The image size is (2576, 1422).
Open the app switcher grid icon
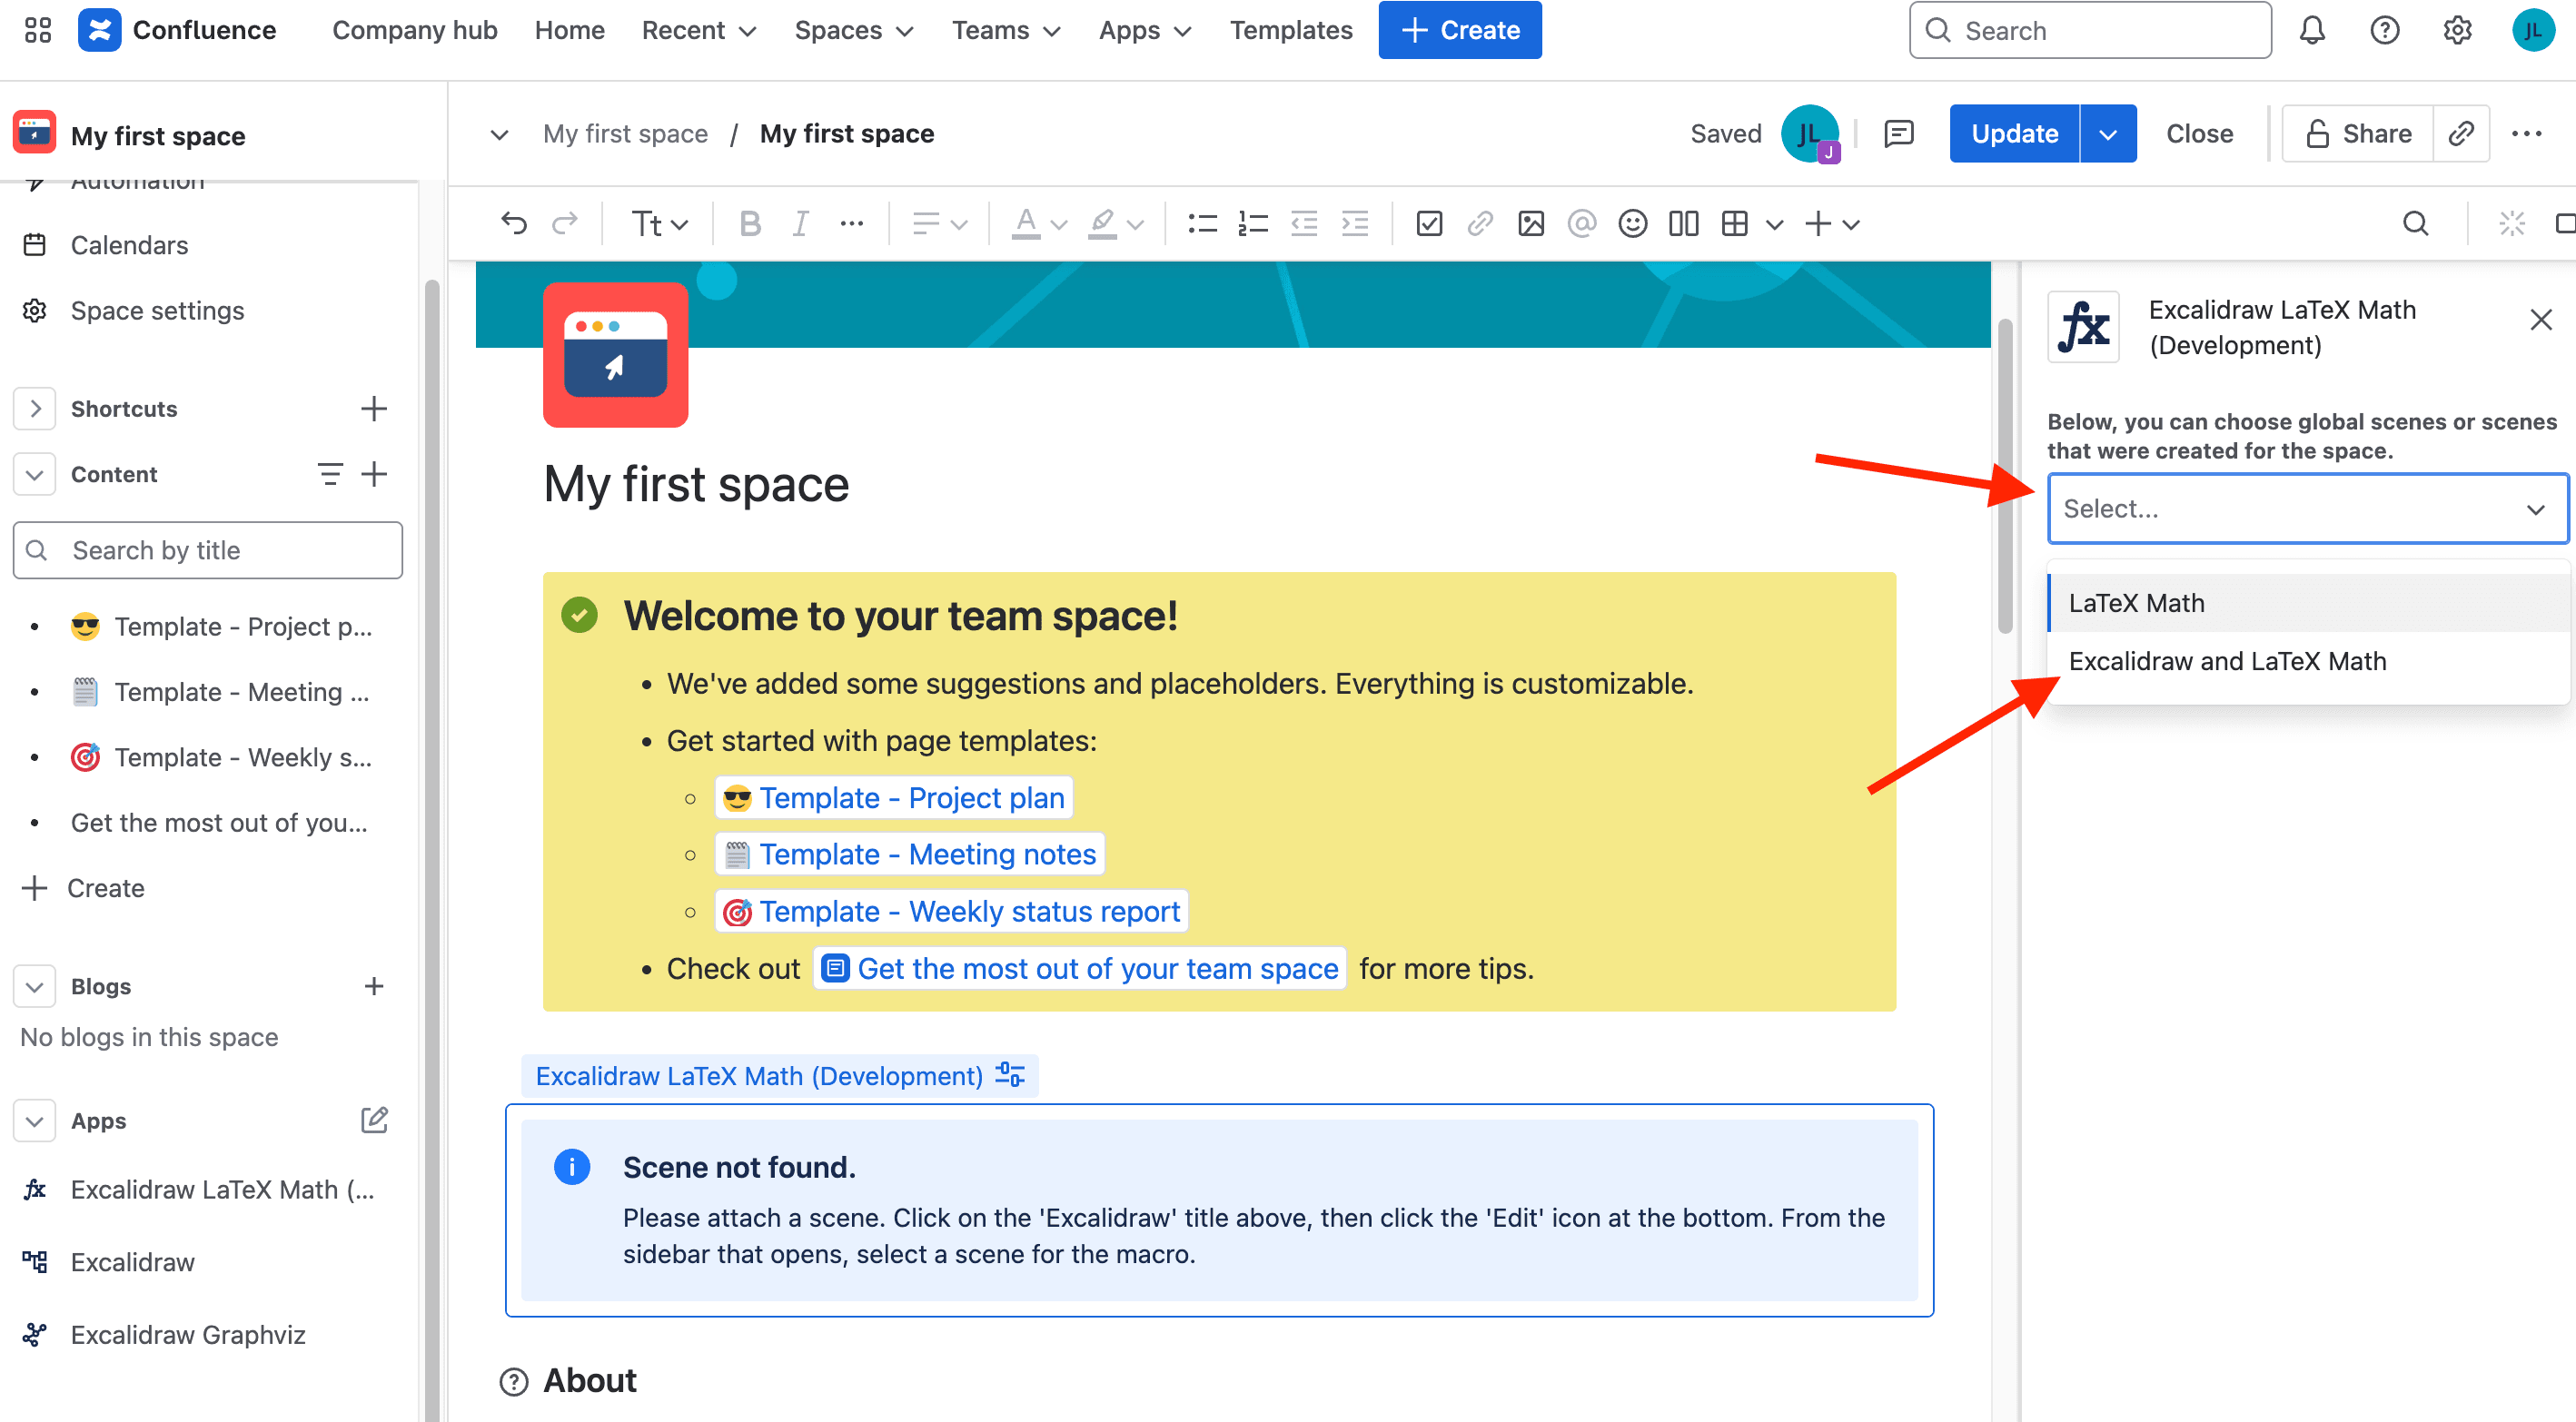coord(38,30)
